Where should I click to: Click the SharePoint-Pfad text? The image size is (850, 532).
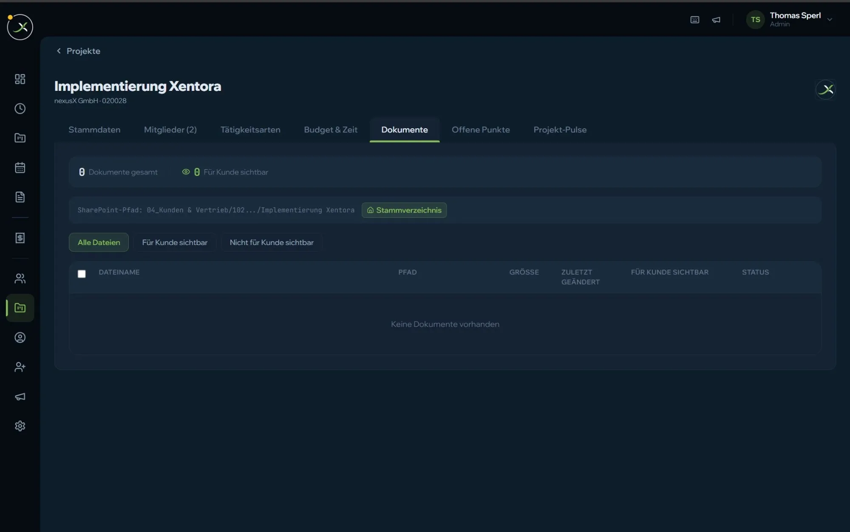216,210
